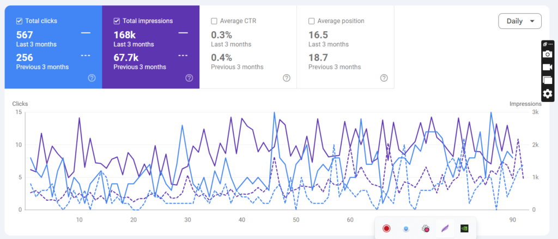Open capture toolbar settings gear
Screen dimensions: 558x239
[548, 94]
